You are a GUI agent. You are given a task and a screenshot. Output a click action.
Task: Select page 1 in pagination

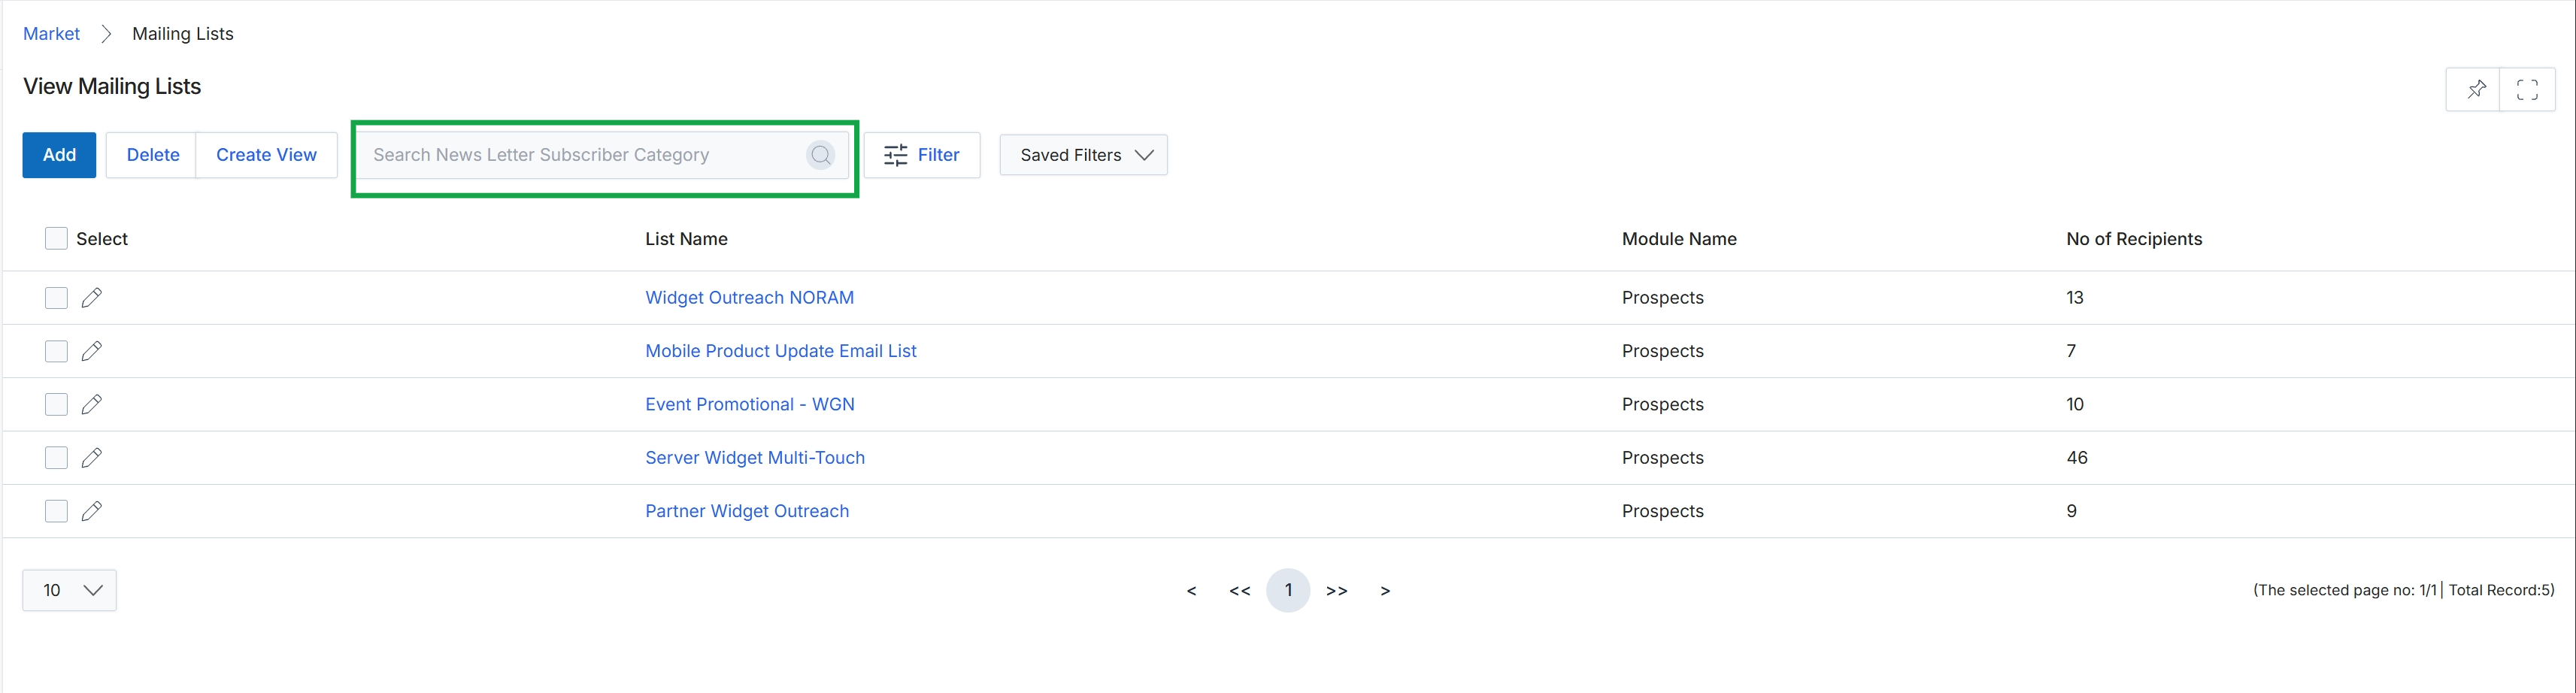click(x=1288, y=590)
